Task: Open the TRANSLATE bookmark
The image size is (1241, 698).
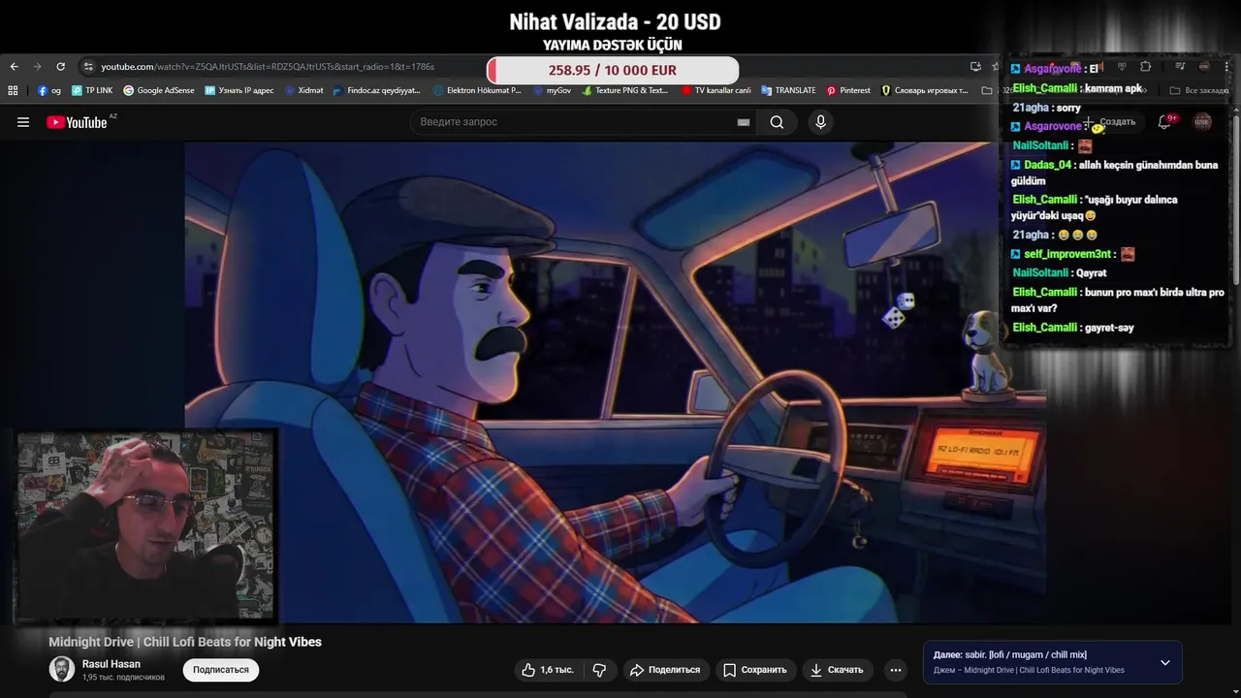Action: click(788, 90)
